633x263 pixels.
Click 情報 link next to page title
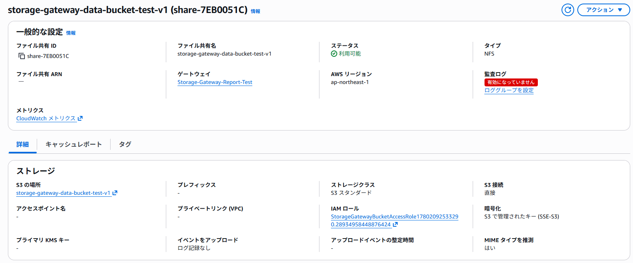coord(255,11)
